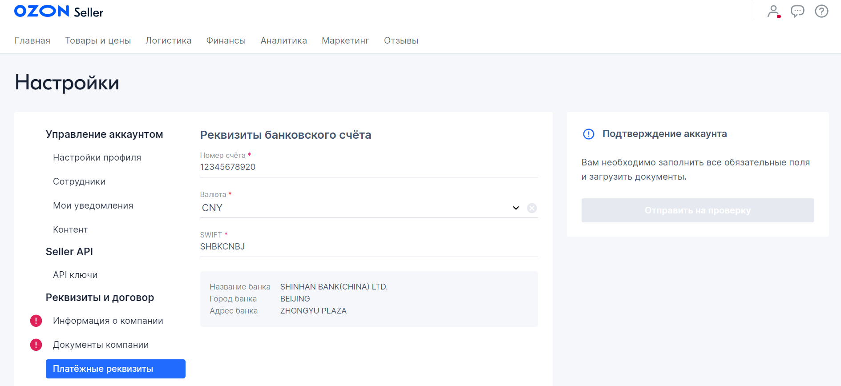The image size is (841, 386).
Task: Click warning icon next to Информация о компании
Action: pos(36,321)
